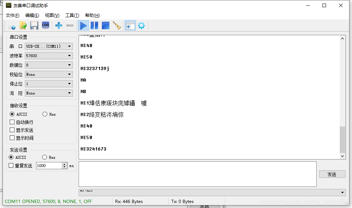Open the data bits dropdown
Viewport: 352px width, 208px height.
[49, 65]
